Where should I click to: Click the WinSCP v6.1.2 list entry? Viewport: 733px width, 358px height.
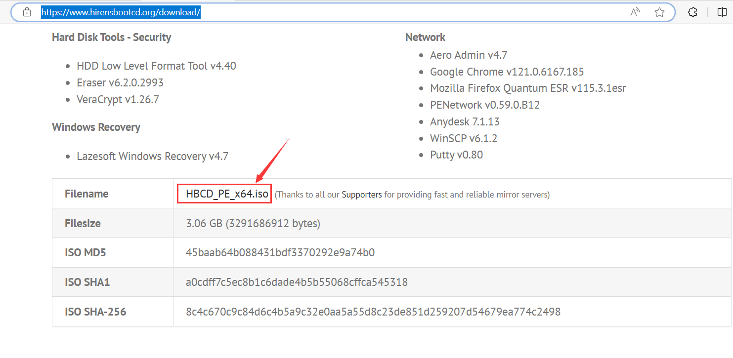coord(464,138)
